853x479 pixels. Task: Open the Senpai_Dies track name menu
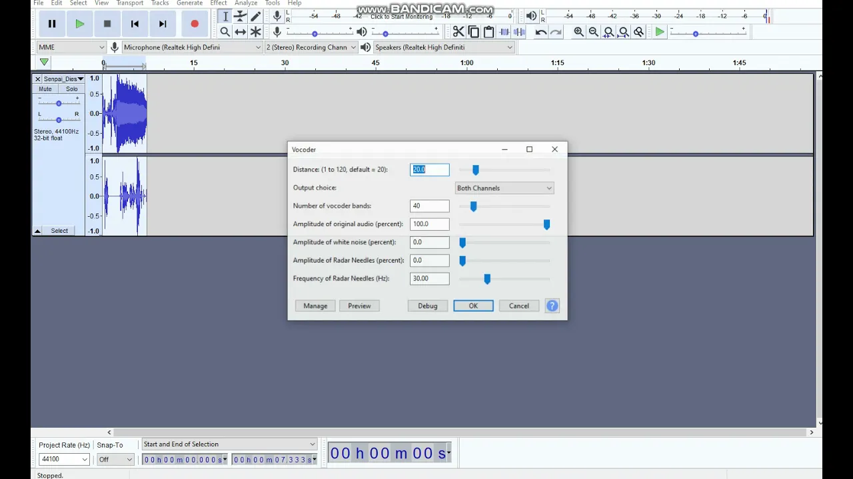(64, 79)
